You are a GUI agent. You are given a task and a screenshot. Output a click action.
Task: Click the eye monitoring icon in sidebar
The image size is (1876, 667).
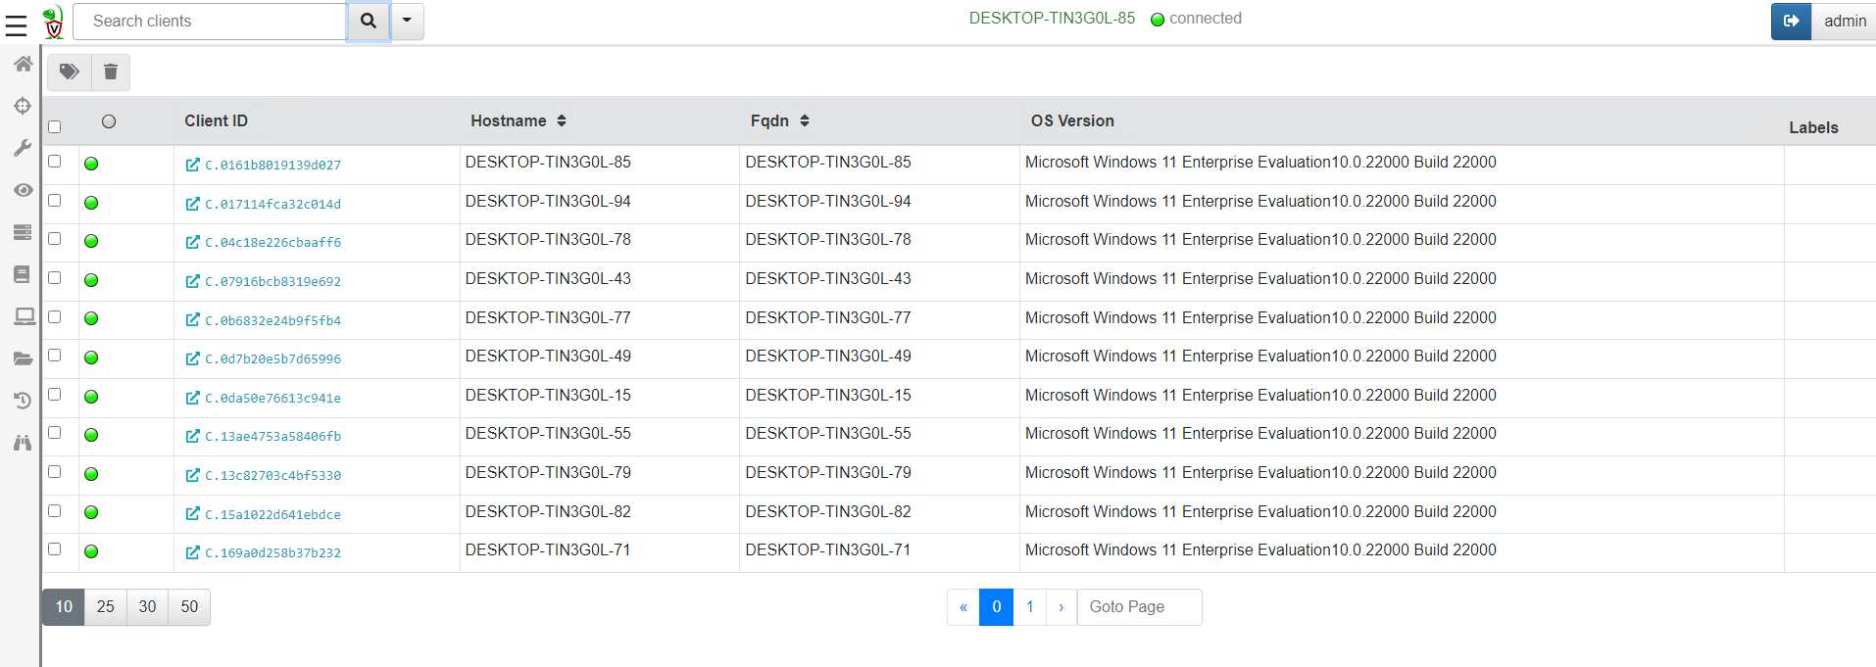click(23, 190)
